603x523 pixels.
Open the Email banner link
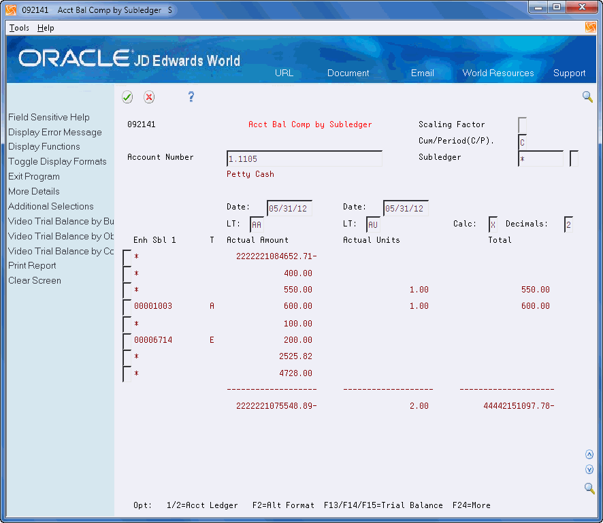(x=422, y=73)
